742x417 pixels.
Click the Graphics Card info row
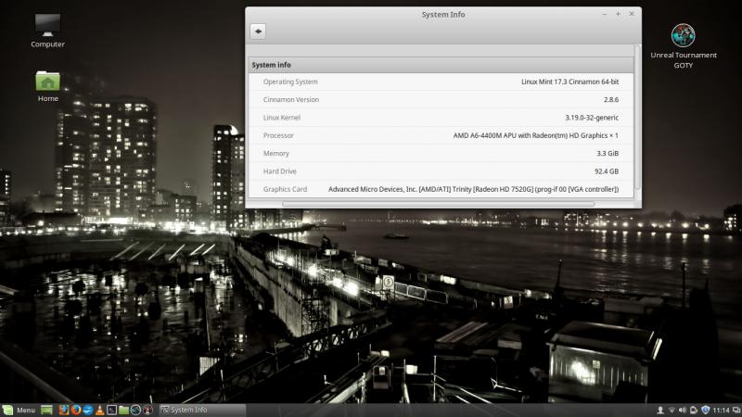pyautogui.click(x=441, y=189)
